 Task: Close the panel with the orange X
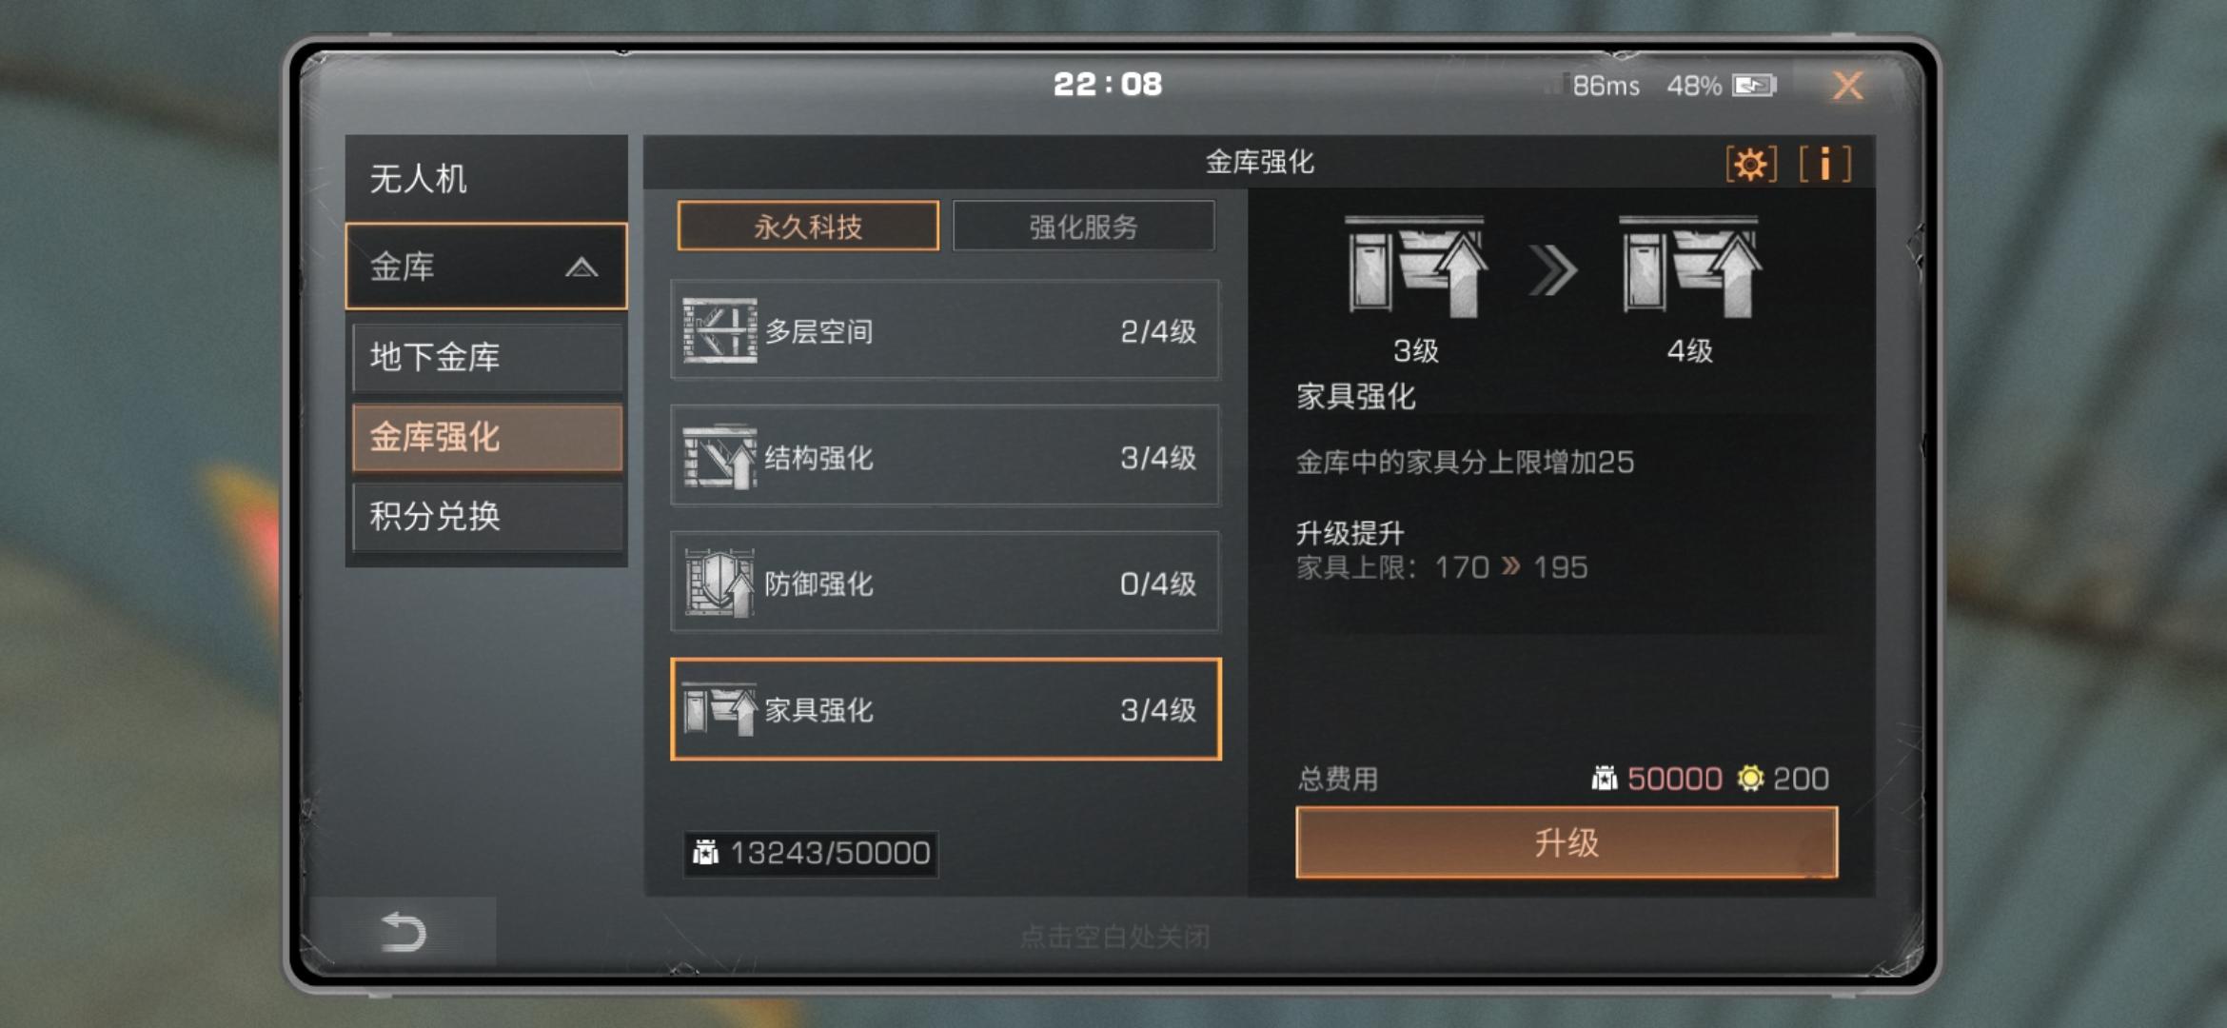coord(1847,86)
